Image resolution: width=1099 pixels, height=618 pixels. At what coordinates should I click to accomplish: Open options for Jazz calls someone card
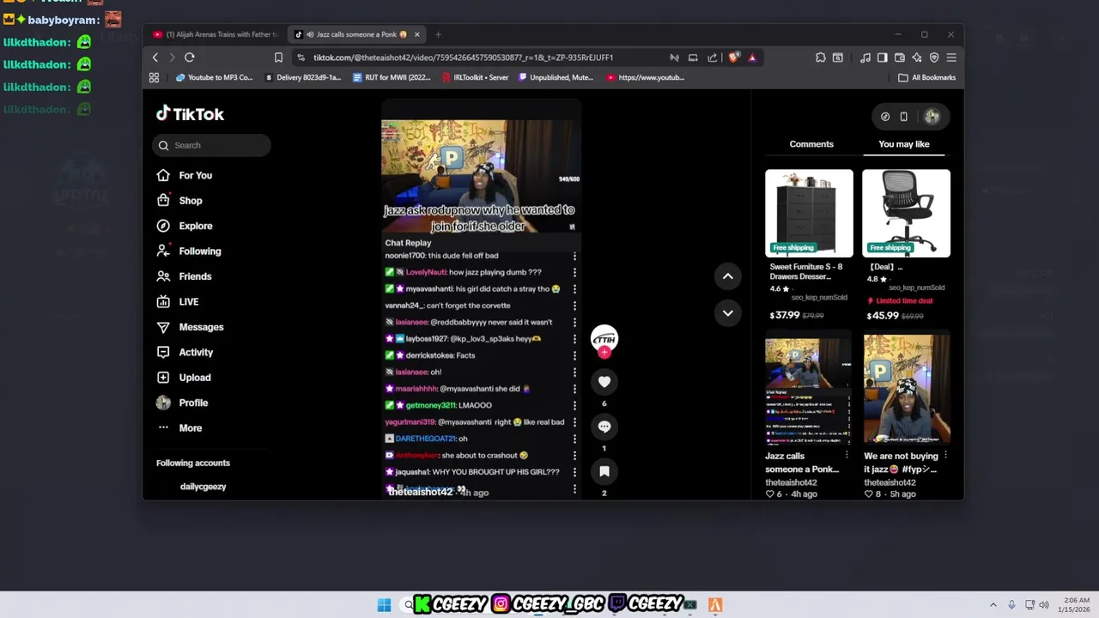point(847,456)
